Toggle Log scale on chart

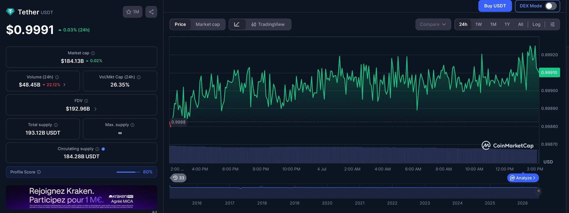pos(536,24)
